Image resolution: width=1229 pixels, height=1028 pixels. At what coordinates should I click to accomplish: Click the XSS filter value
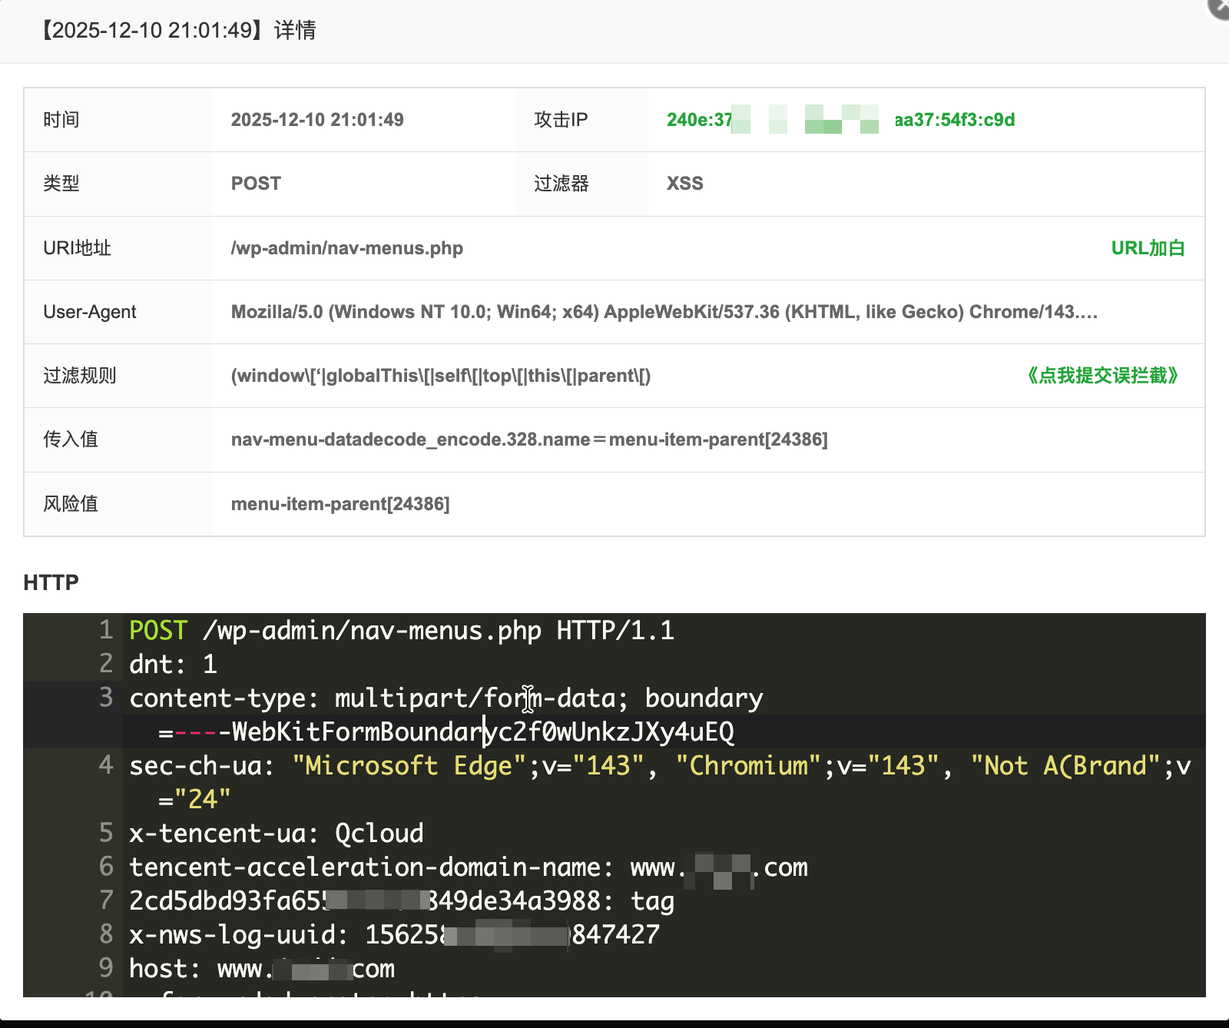tap(684, 184)
